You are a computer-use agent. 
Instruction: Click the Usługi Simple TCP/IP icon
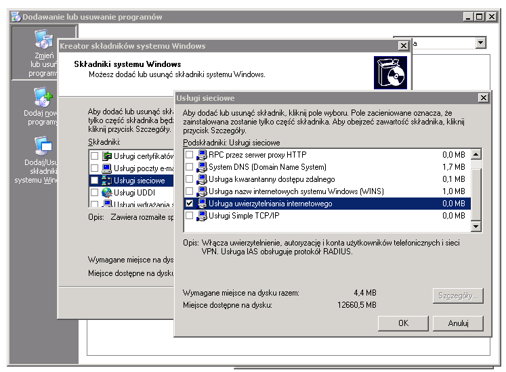(x=202, y=215)
